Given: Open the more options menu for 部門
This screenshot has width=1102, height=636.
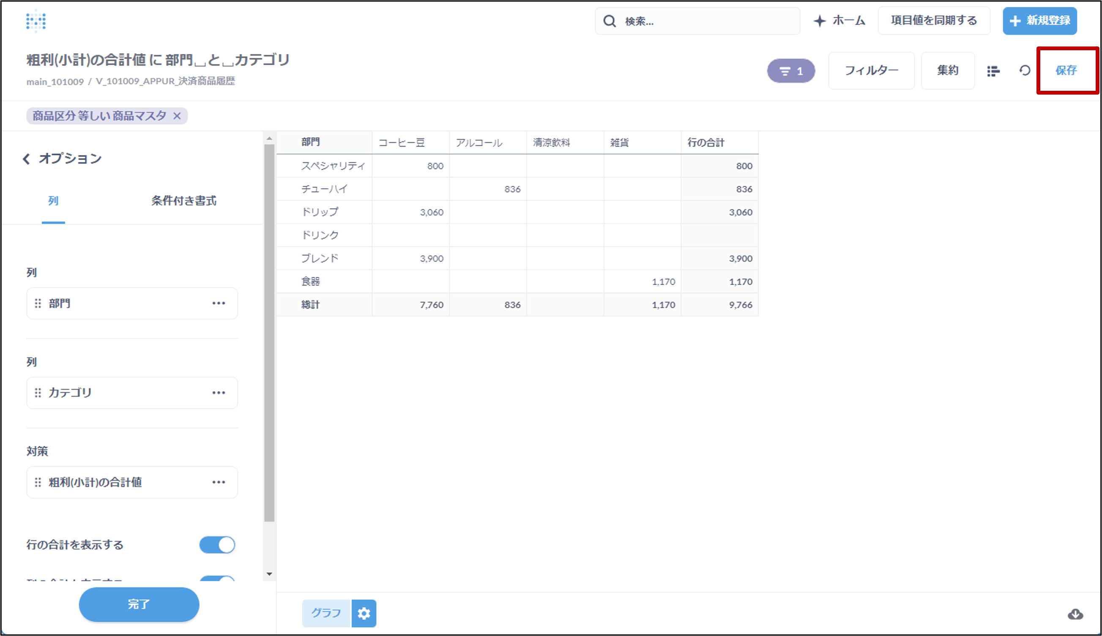Looking at the screenshot, I should (x=219, y=303).
